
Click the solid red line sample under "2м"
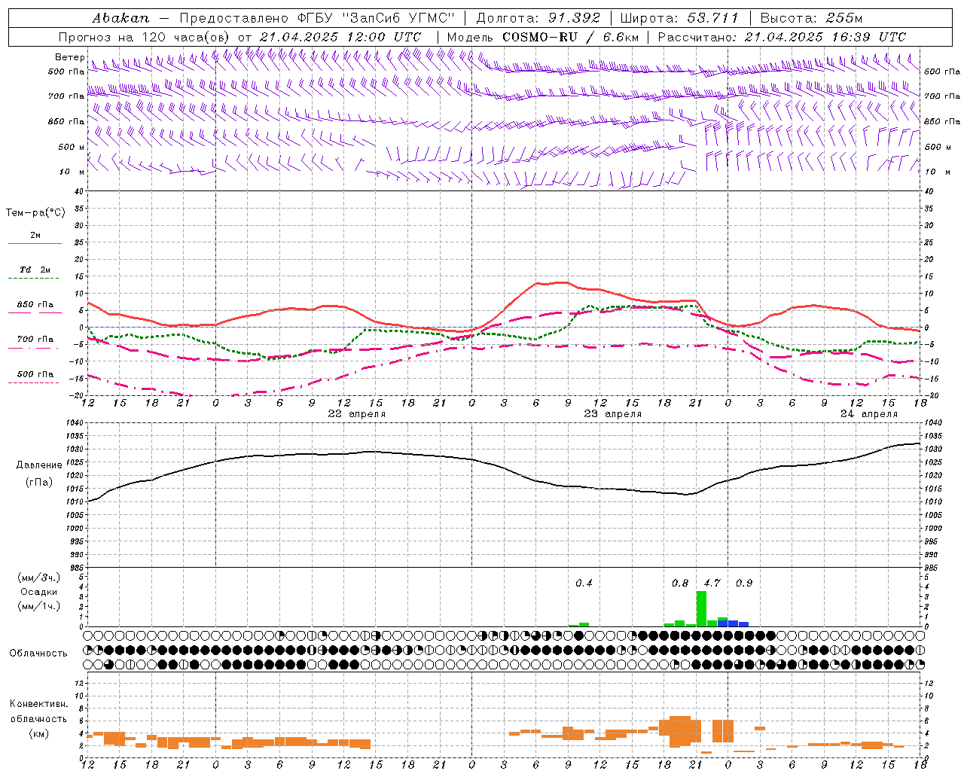pos(35,243)
